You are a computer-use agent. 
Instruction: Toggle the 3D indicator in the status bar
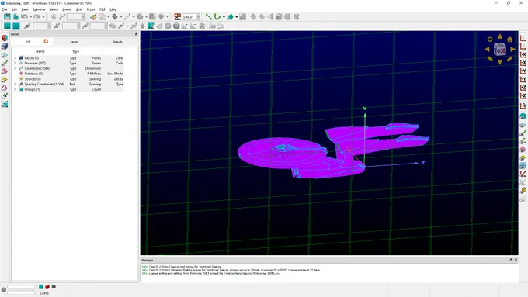click(54, 287)
